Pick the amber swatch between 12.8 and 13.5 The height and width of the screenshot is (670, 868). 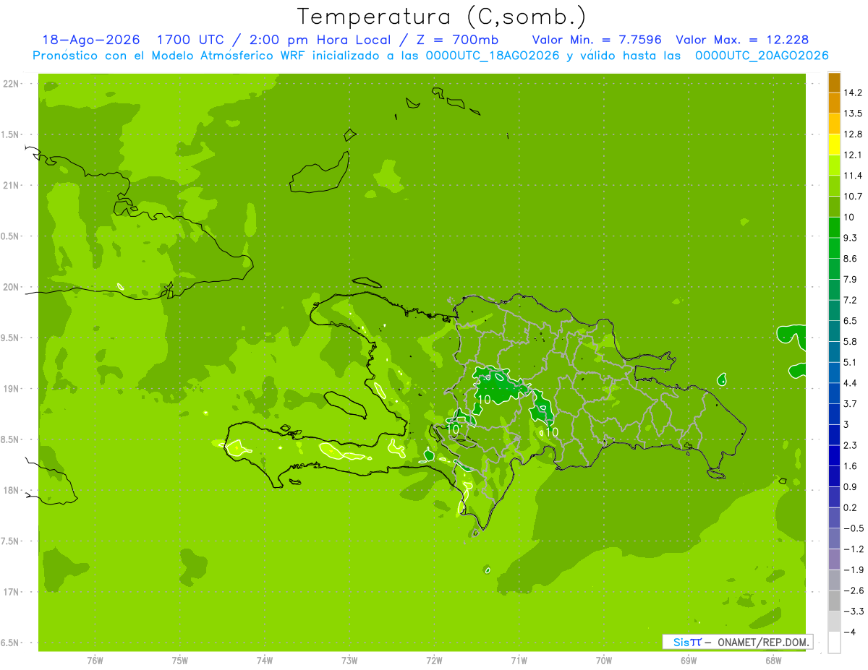pyautogui.click(x=834, y=124)
